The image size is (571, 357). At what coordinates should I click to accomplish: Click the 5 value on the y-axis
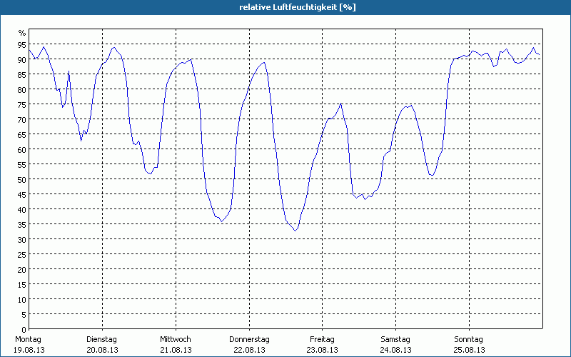(24, 315)
